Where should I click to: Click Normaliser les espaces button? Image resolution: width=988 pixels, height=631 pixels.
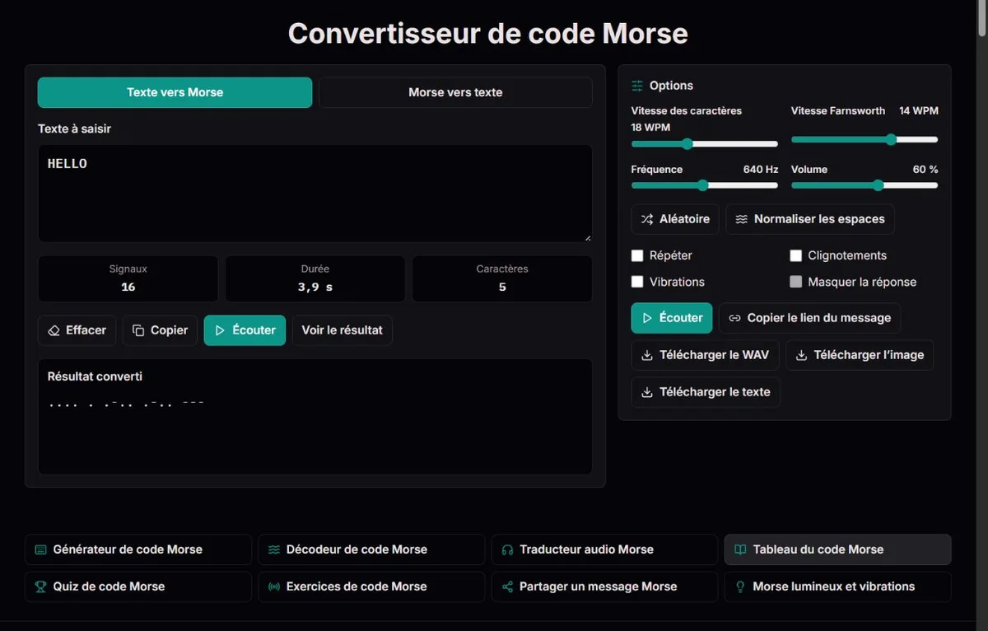point(810,219)
